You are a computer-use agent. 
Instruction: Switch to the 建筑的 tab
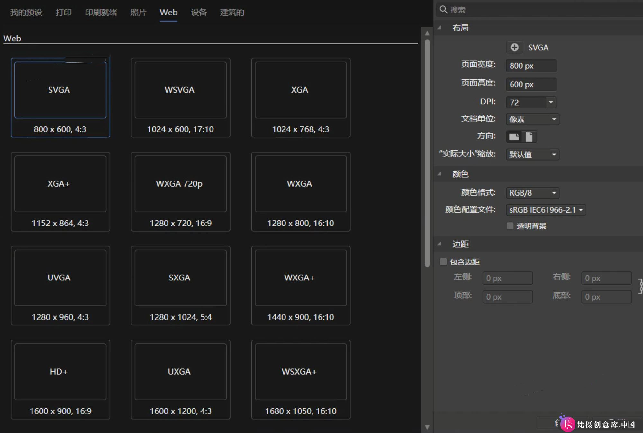click(x=232, y=12)
